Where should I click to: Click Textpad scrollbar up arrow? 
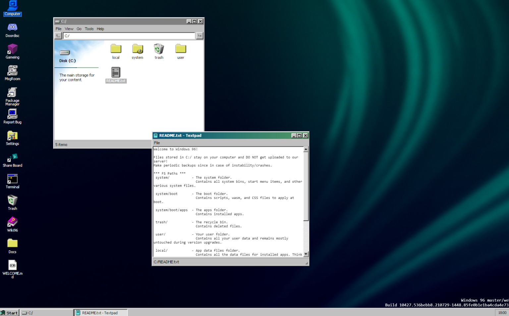pos(306,149)
